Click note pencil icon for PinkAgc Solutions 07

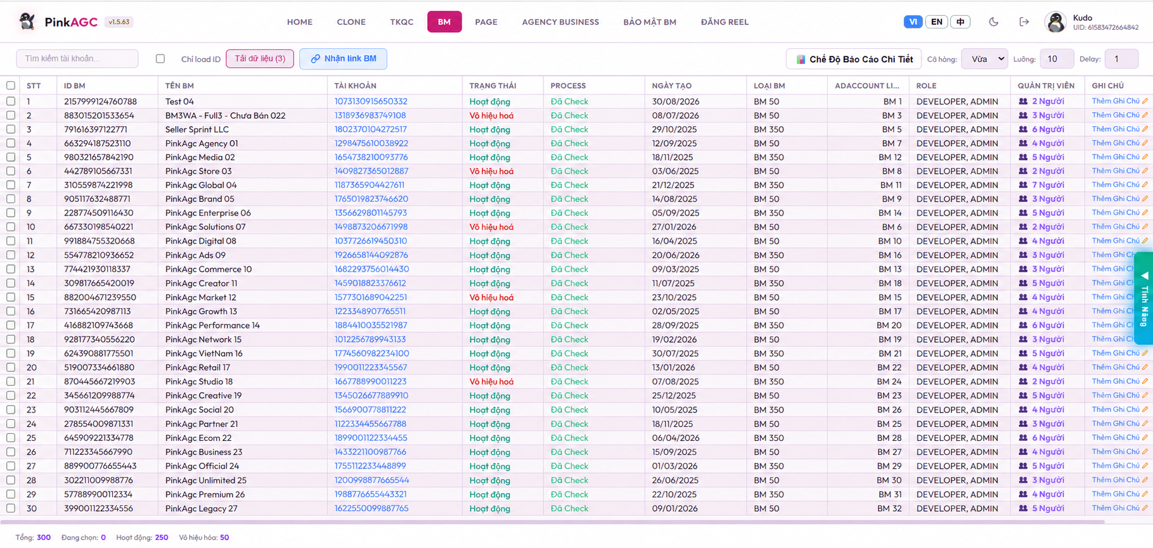[x=1145, y=227]
